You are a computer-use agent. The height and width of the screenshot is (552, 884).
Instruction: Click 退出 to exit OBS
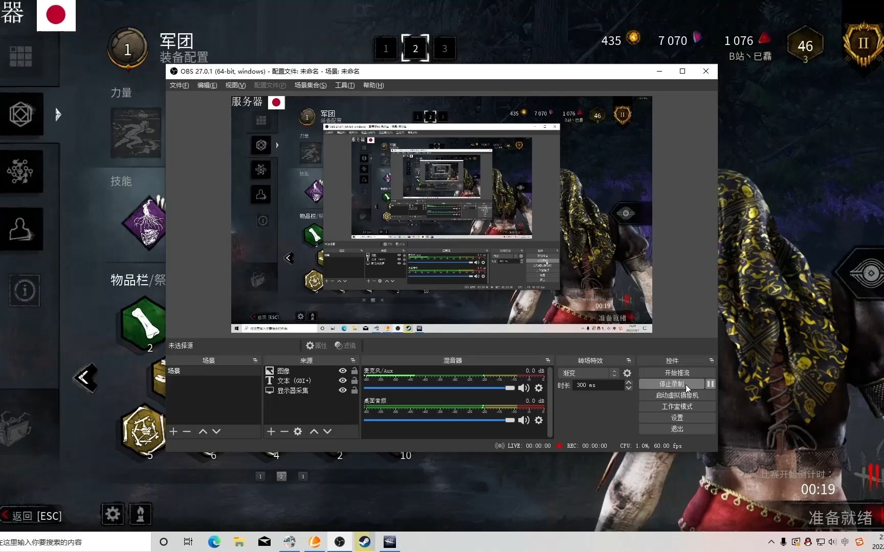point(677,429)
